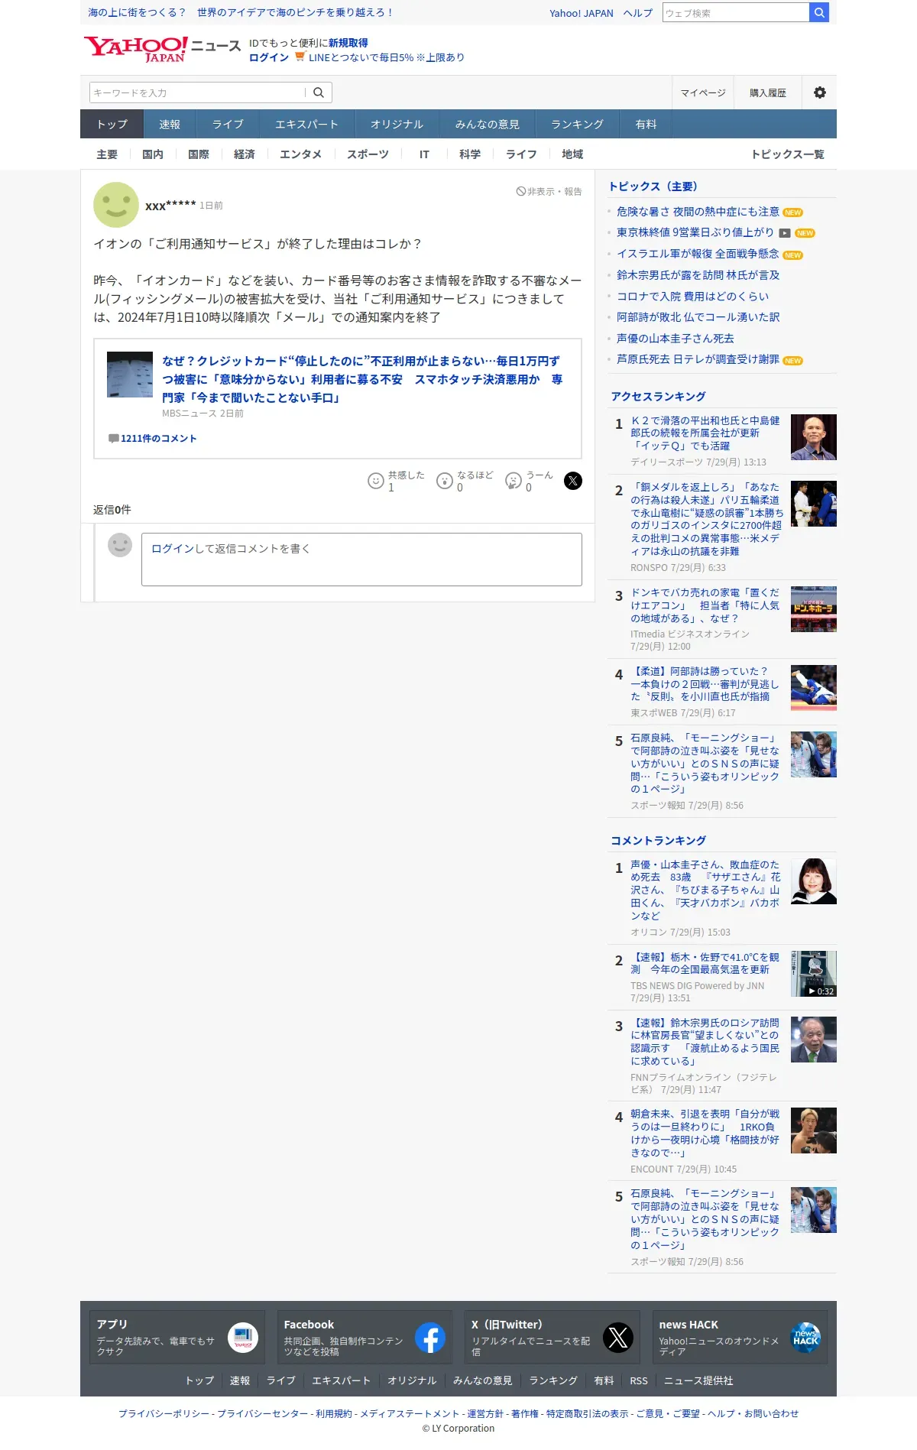Select the 国際 category

[x=199, y=154]
